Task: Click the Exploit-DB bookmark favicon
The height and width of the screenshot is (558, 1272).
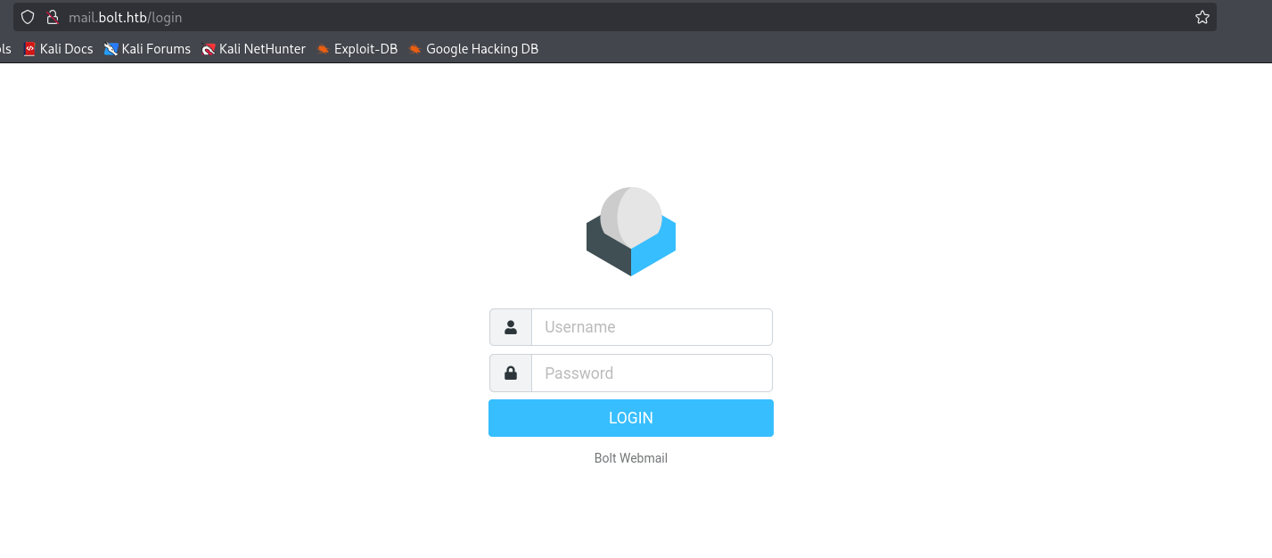Action: coord(323,49)
